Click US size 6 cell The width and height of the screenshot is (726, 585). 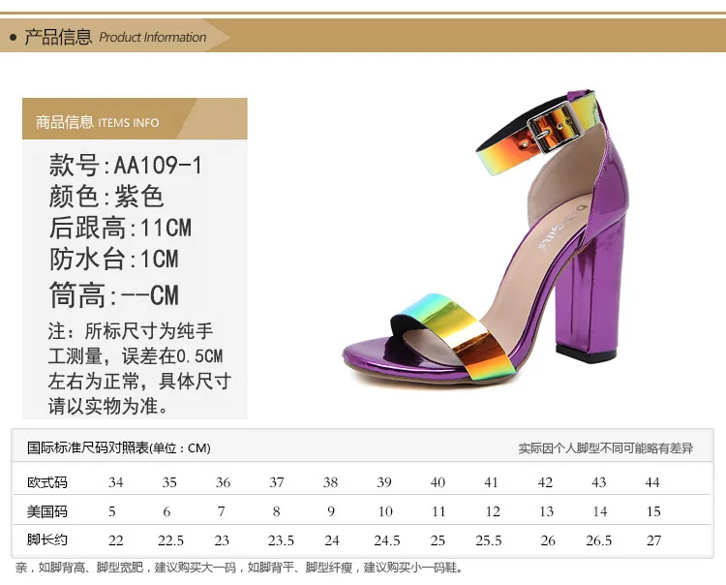(x=166, y=511)
